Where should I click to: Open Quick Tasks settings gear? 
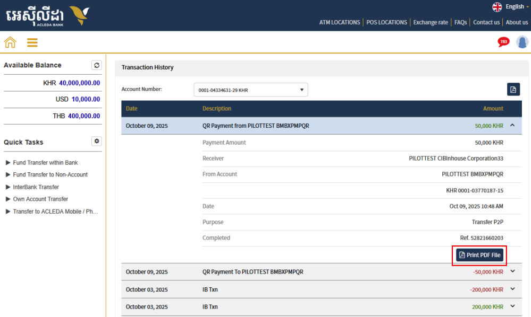[96, 142]
